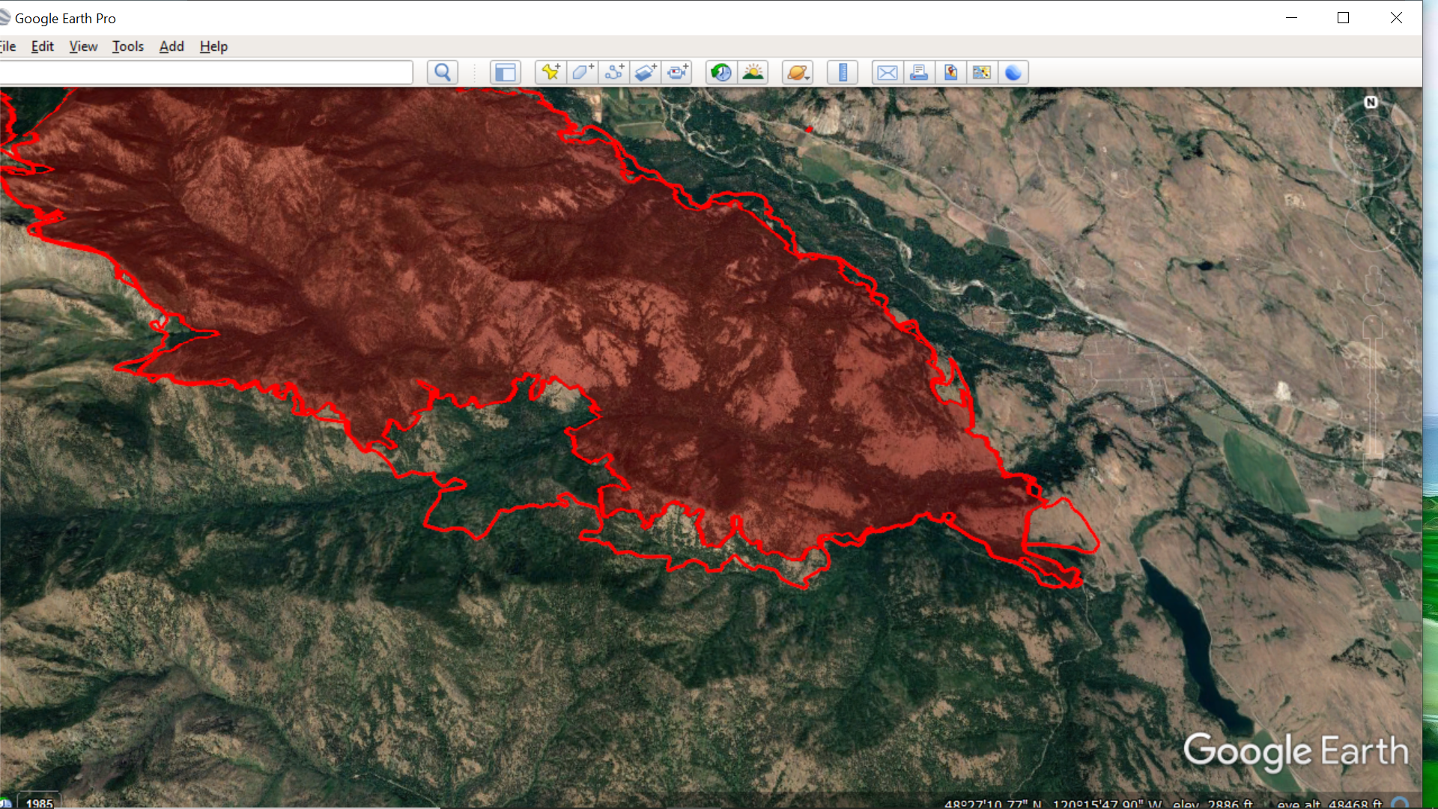Click the Print icon
This screenshot has width=1438, height=809.
[x=919, y=73]
